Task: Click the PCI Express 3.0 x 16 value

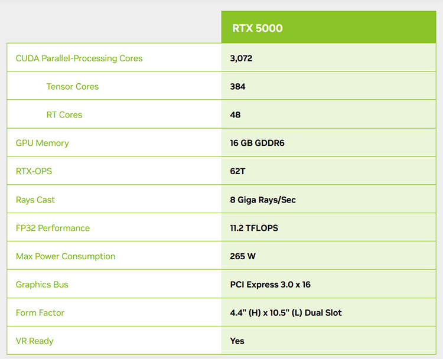Action: (271, 285)
